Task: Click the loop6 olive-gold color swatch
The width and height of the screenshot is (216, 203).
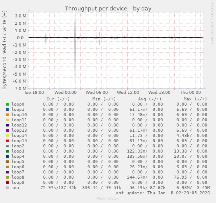Action: pos(7,167)
